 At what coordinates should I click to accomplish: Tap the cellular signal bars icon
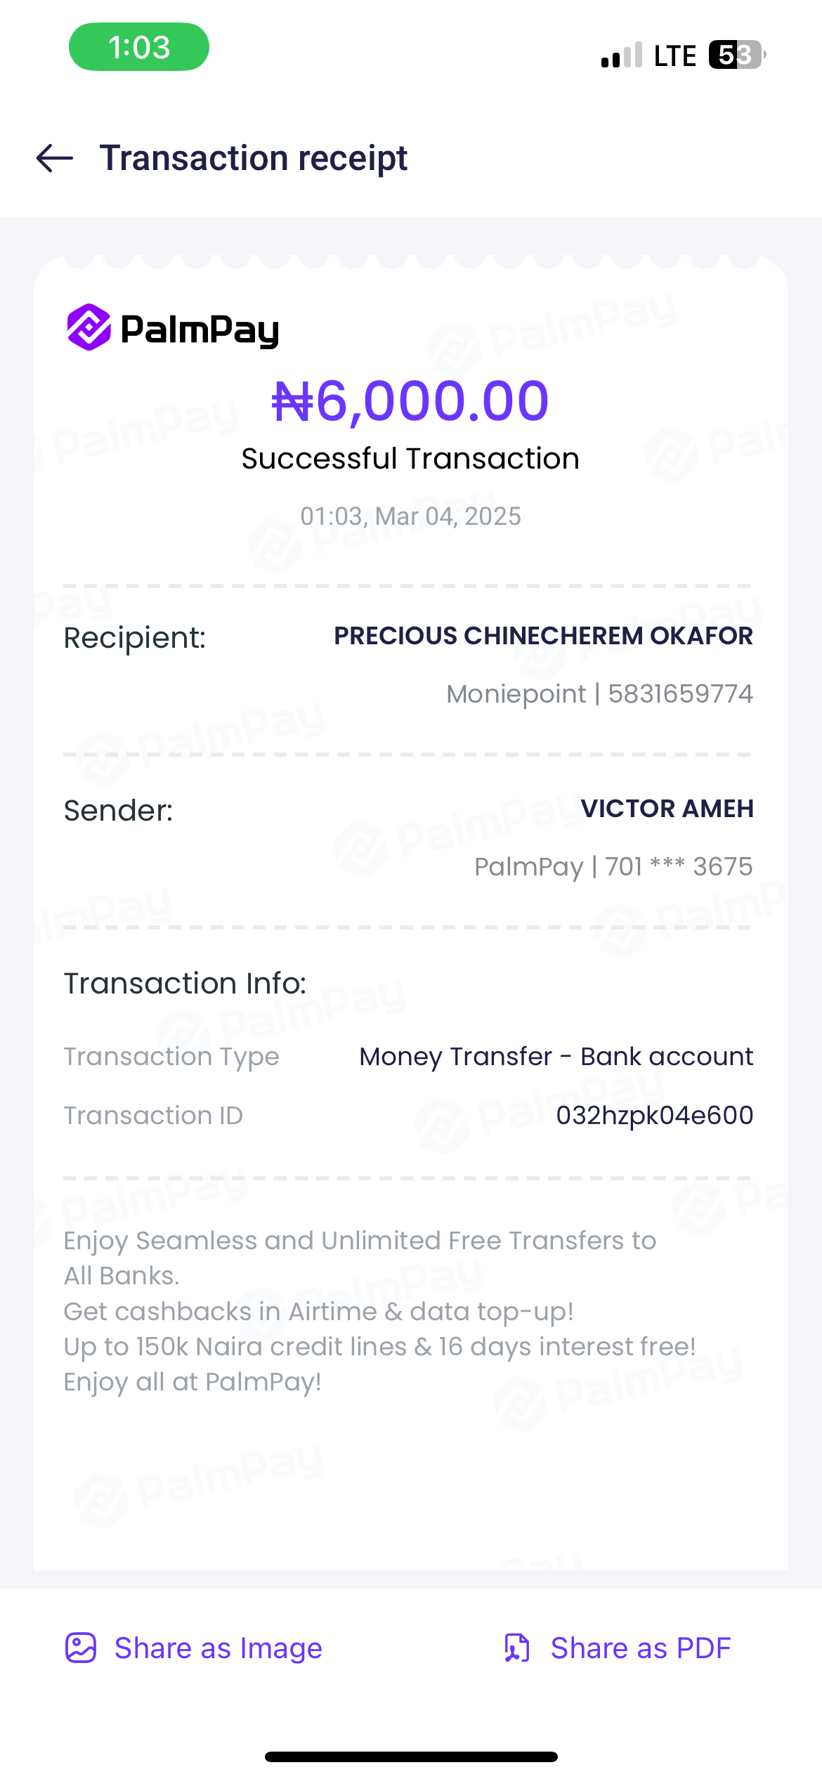pos(622,56)
